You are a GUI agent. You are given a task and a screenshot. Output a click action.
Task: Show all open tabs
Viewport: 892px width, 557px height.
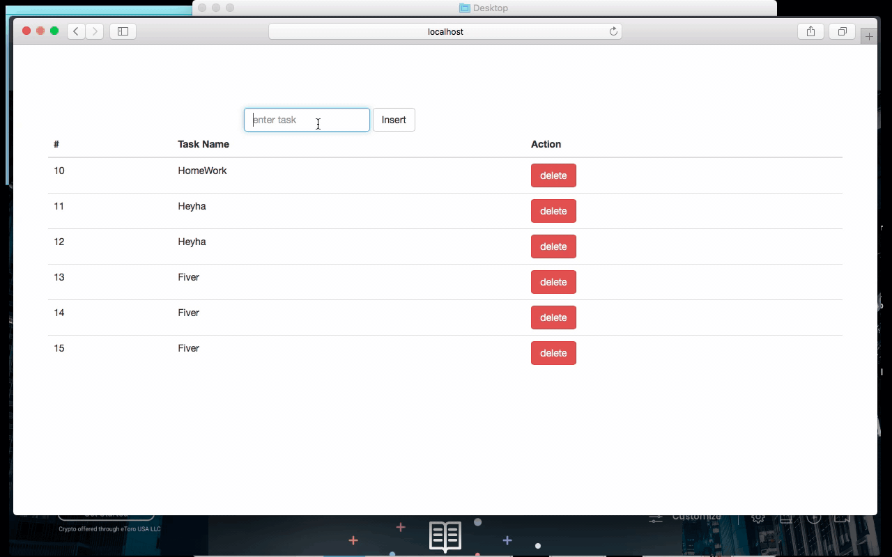(842, 31)
